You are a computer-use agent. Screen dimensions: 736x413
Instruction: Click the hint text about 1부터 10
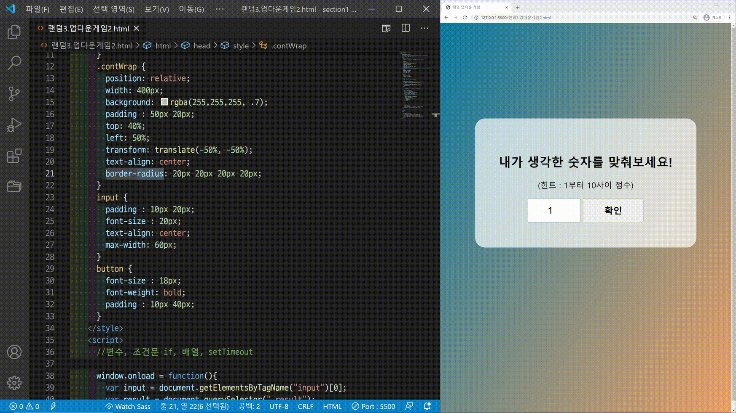coord(586,185)
